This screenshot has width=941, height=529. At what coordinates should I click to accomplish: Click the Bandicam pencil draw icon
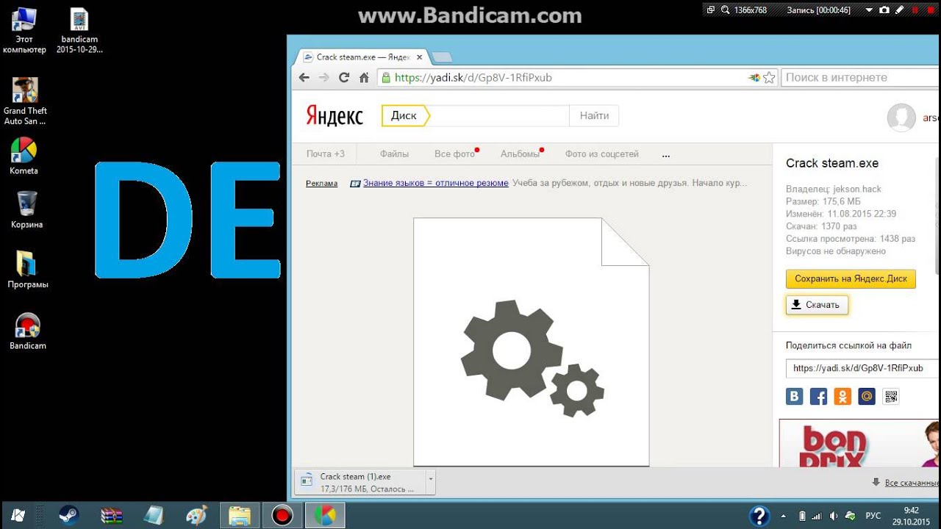(x=899, y=10)
